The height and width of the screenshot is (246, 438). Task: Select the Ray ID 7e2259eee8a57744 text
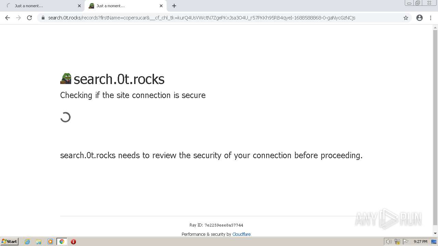click(x=216, y=225)
